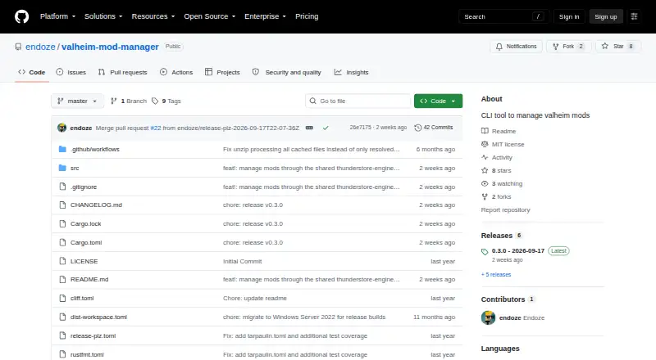Open valheim-mod-manager repository link

pyautogui.click(x=110, y=47)
